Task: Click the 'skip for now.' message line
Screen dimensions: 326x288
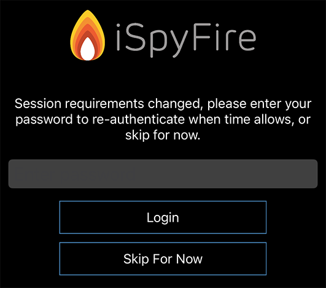Action: [x=163, y=135]
